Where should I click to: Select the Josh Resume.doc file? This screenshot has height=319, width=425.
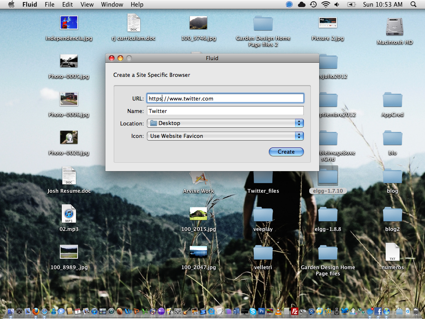[69, 176]
